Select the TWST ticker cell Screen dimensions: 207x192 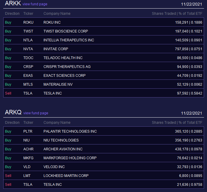click(x=28, y=31)
